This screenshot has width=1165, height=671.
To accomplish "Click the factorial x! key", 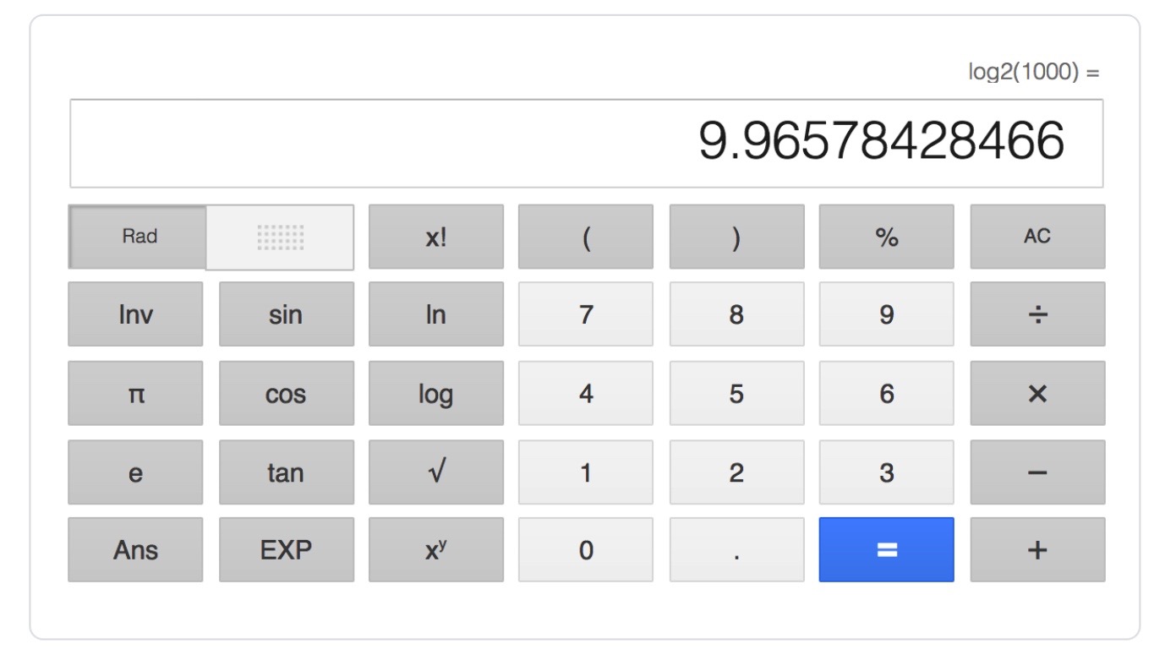I will 435,237.
